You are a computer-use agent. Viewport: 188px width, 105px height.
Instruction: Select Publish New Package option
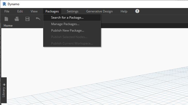point(67,31)
